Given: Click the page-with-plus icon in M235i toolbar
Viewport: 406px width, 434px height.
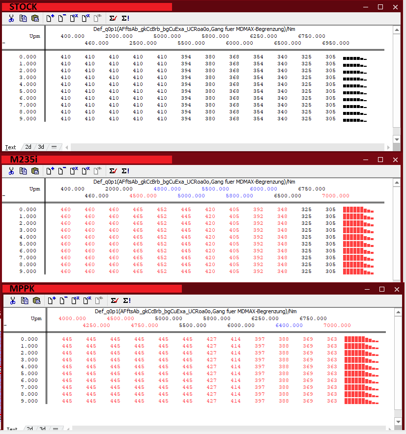Looking at the screenshot, I should click(x=50, y=171).
